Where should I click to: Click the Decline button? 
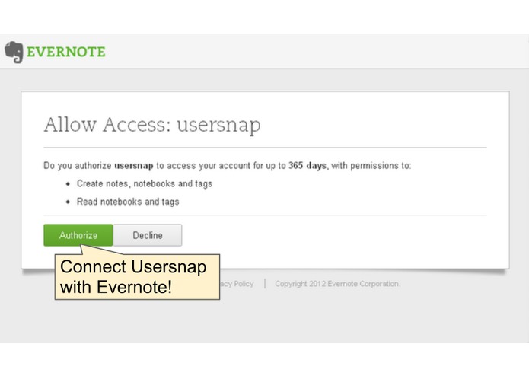[x=148, y=235]
